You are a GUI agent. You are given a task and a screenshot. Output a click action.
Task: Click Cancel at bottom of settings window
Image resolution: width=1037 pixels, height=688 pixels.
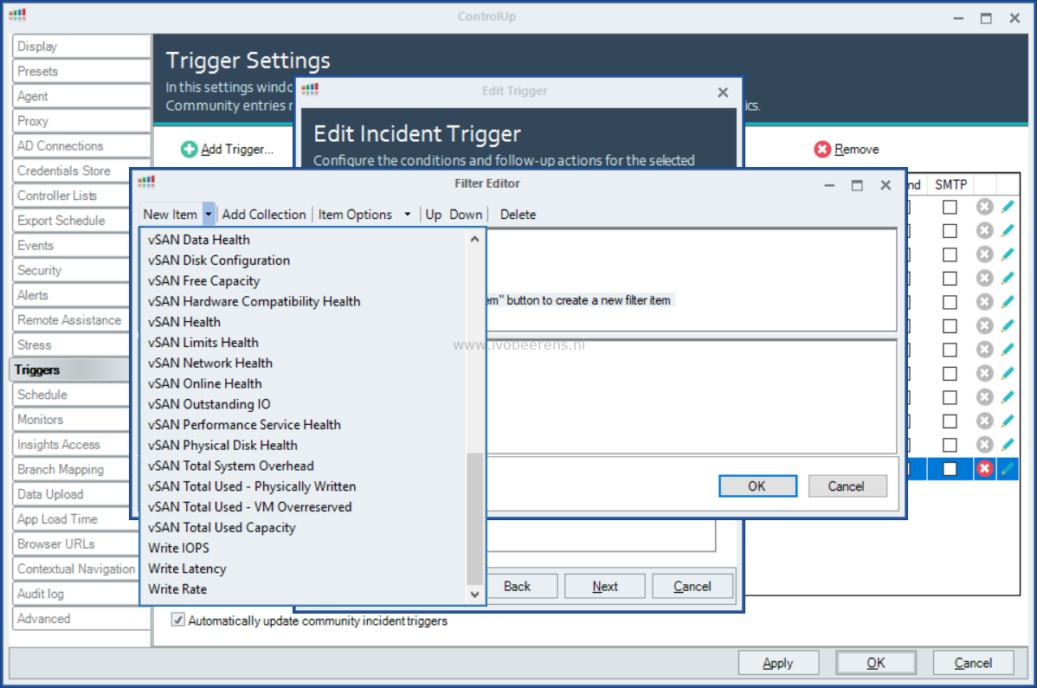[973, 663]
